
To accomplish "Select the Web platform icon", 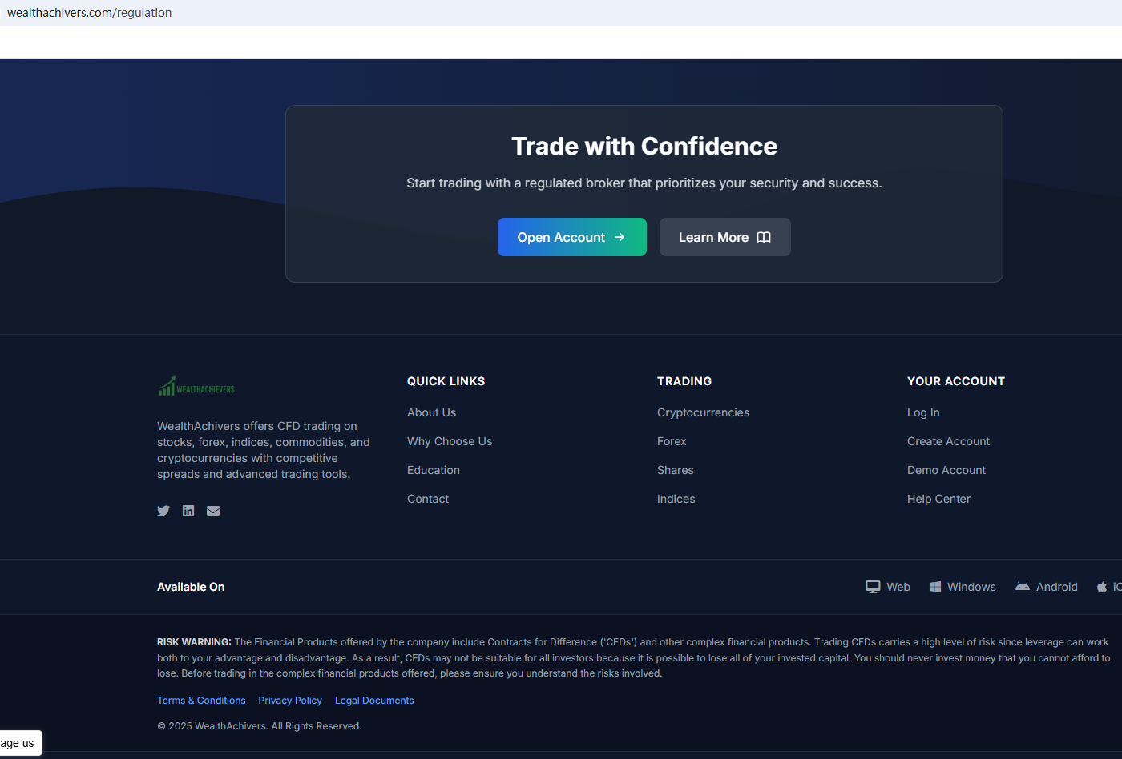I will click(x=873, y=587).
